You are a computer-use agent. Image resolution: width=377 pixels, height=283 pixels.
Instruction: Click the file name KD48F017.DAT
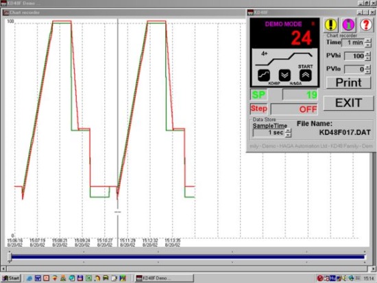pos(345,132)
